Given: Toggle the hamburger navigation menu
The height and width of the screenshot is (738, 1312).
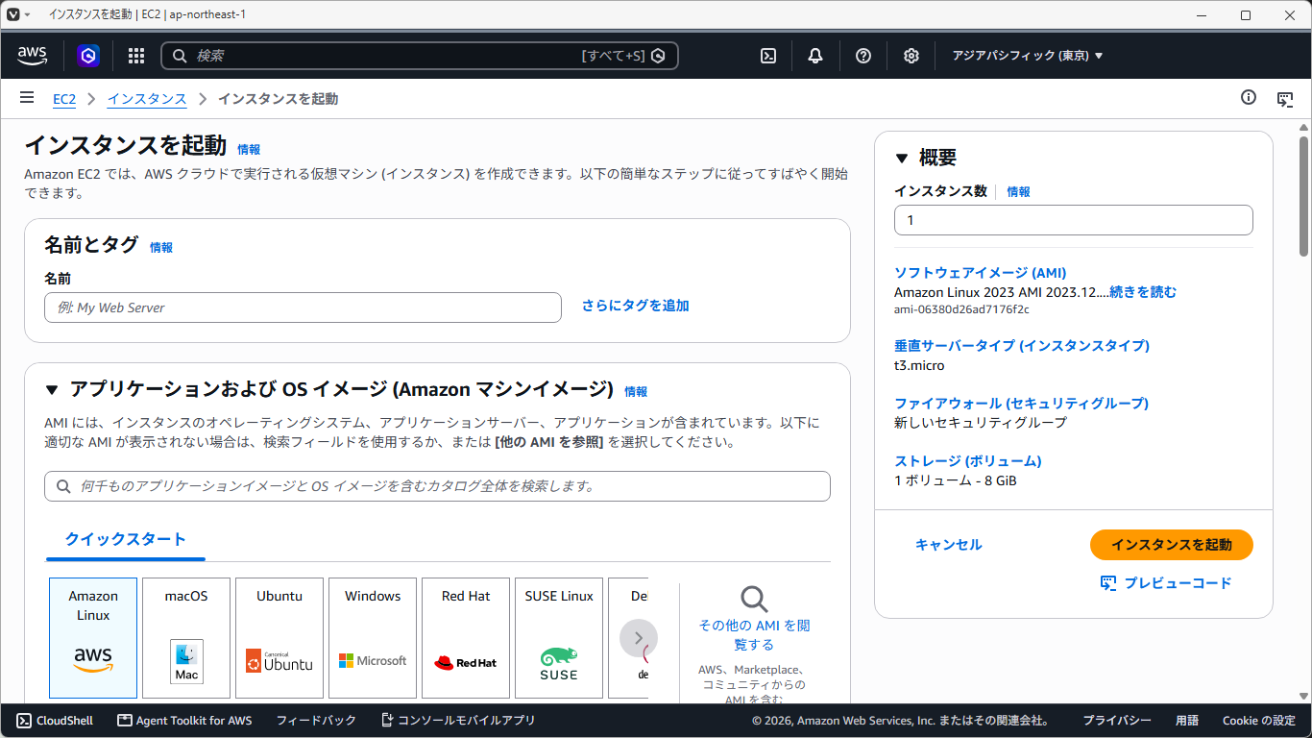Looking at the screenshot, I should pos(27,98).
